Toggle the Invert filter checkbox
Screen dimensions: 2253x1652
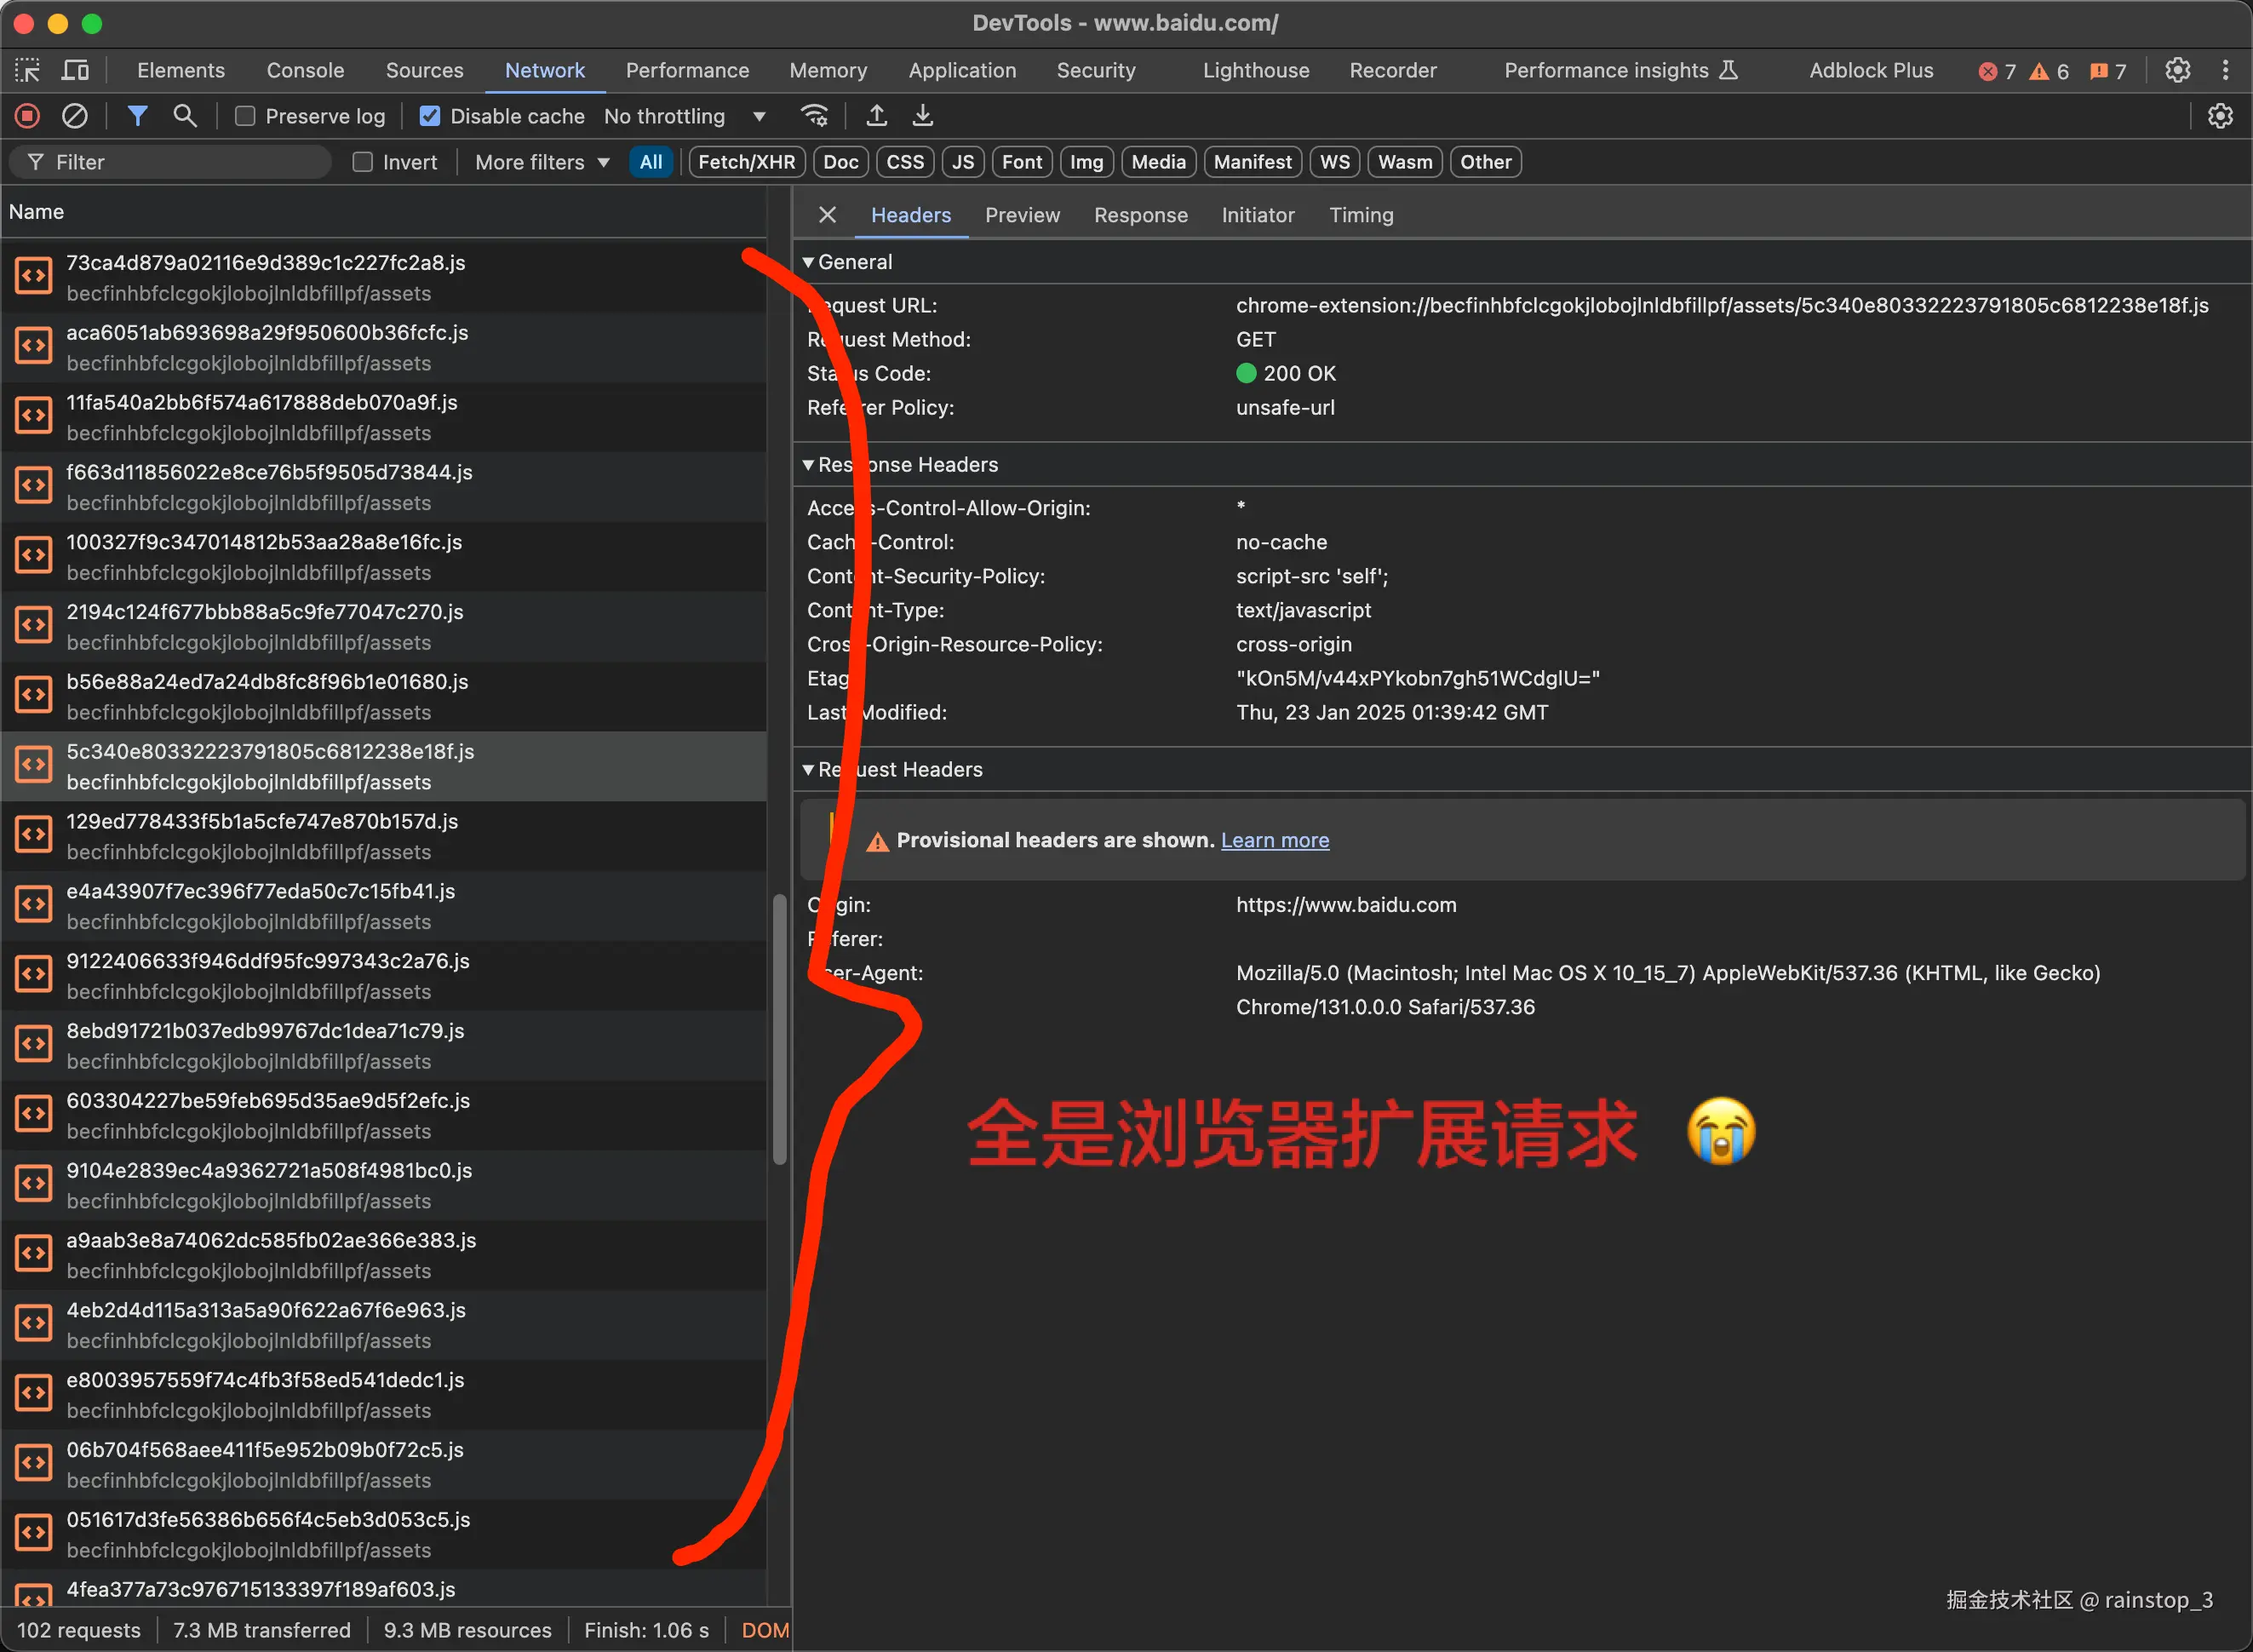pos(361,161)
